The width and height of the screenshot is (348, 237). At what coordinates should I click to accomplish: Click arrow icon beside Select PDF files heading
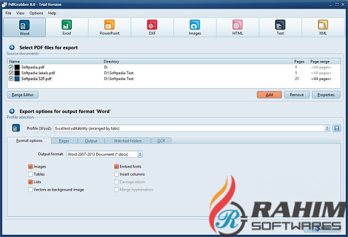pos(12,47)
